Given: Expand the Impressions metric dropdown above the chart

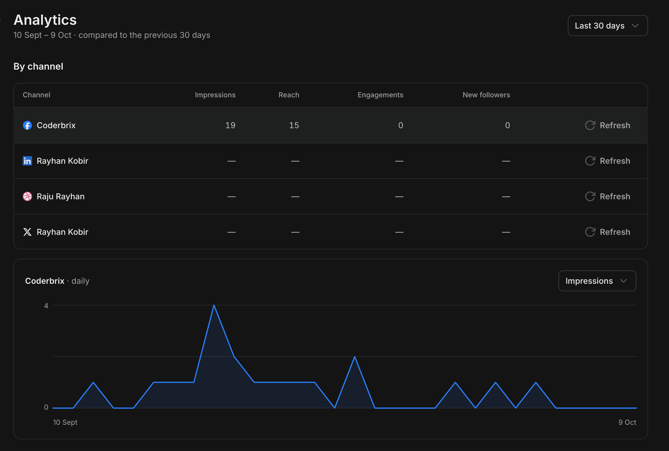Looking at the screenshot, I should point(597,281).
